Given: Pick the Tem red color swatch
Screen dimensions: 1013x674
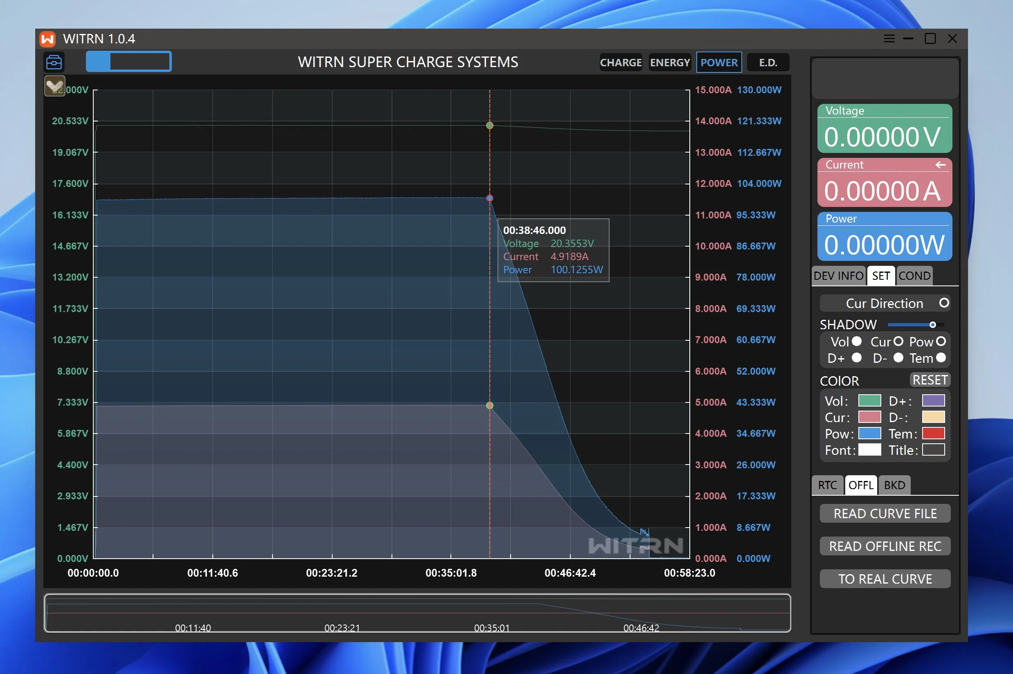Looking at the screenshot, I should (x=933, y=433).
